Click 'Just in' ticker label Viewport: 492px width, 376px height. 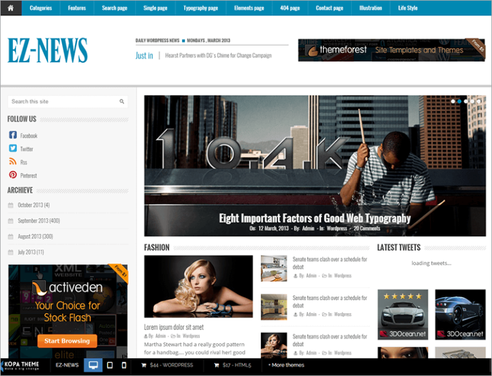click(x=144, y=56)
